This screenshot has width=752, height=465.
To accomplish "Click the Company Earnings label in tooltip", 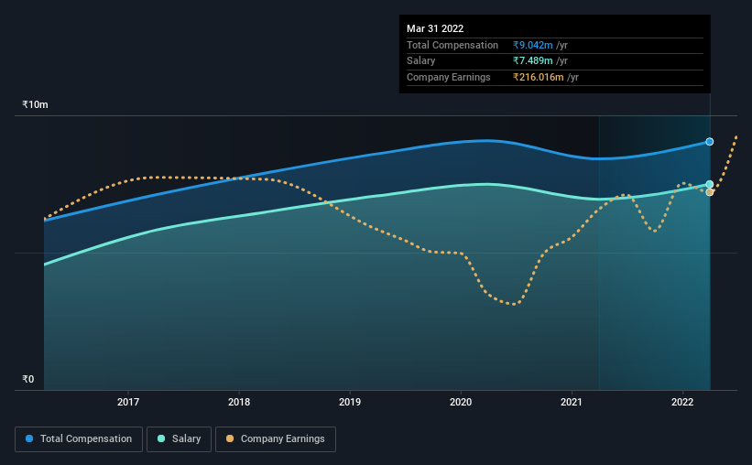I will (x=449, y=77).
